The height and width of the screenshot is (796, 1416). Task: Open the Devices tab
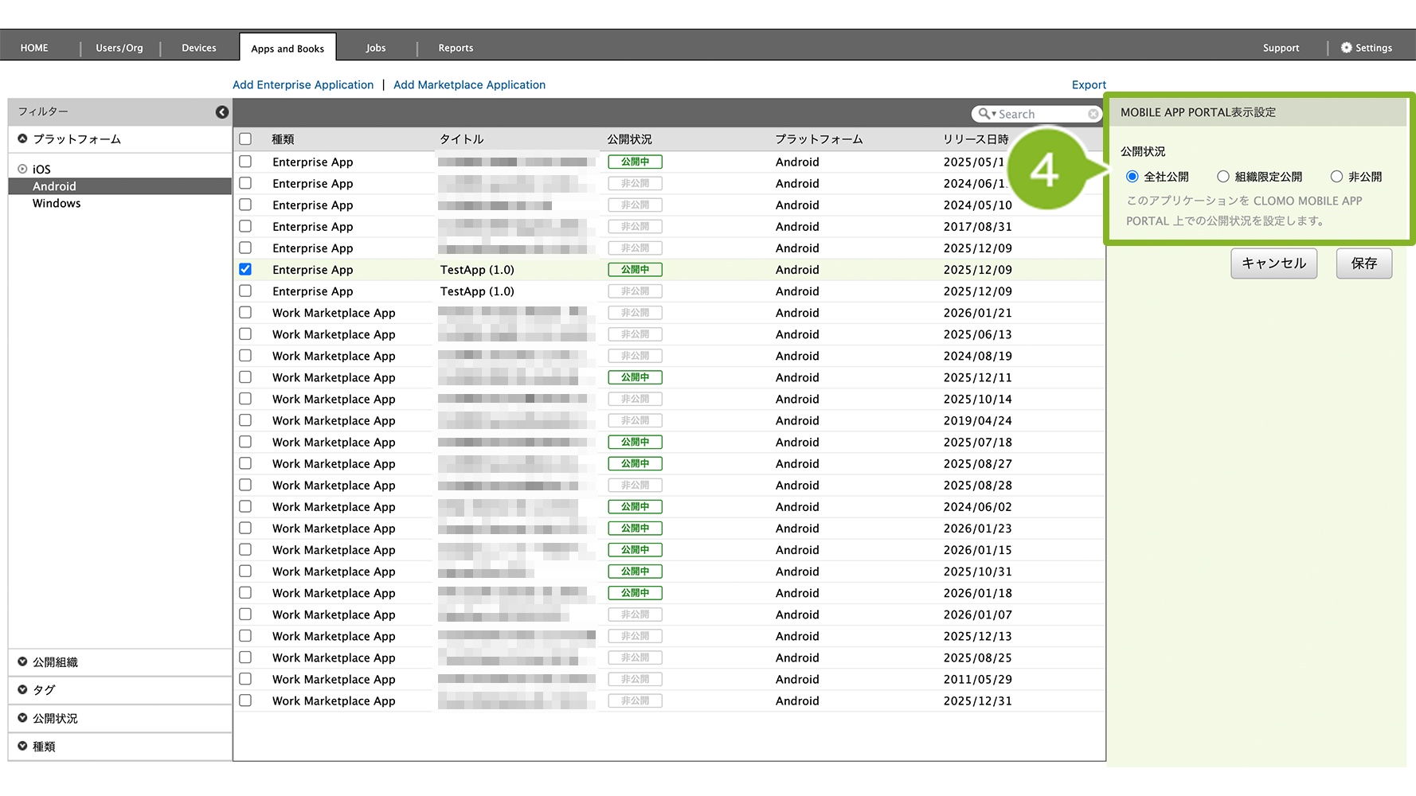pos(198,48)
